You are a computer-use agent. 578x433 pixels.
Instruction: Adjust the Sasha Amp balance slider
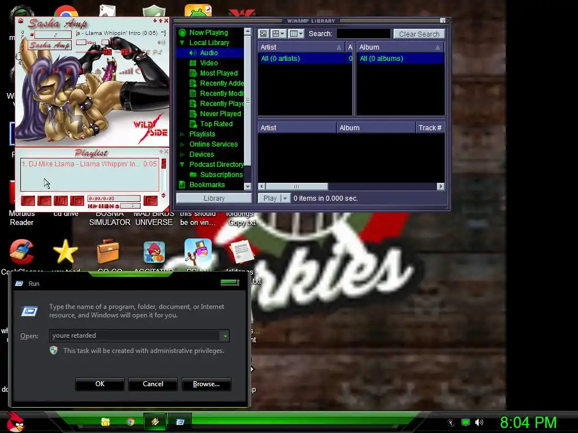(125, 52)
